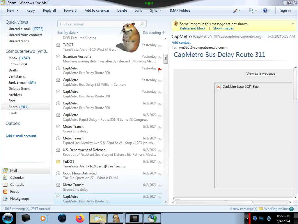Click Show images link

click(x=223, y=28)
